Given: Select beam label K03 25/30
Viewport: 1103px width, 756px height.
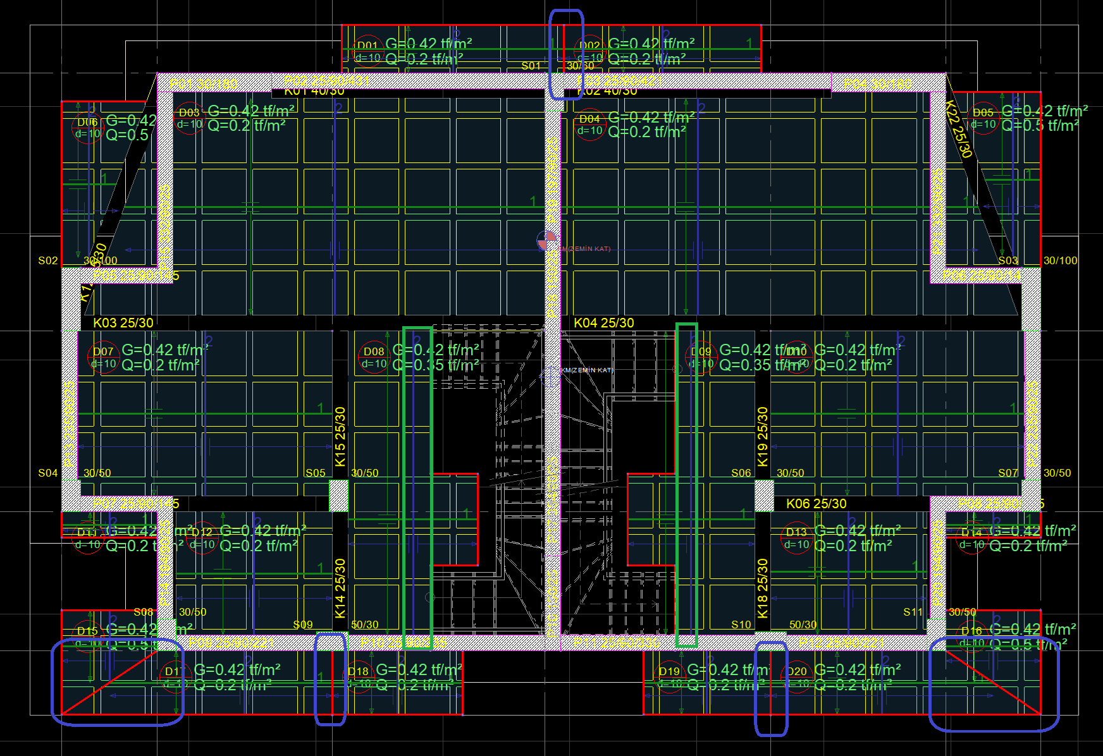Looking at the screenshot, I should pos(123,323).
